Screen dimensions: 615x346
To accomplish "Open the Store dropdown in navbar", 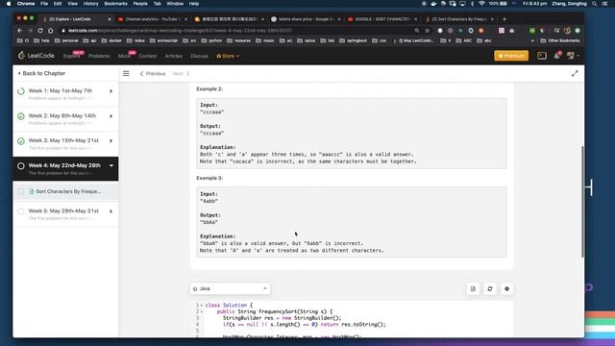I will (228, 56).
